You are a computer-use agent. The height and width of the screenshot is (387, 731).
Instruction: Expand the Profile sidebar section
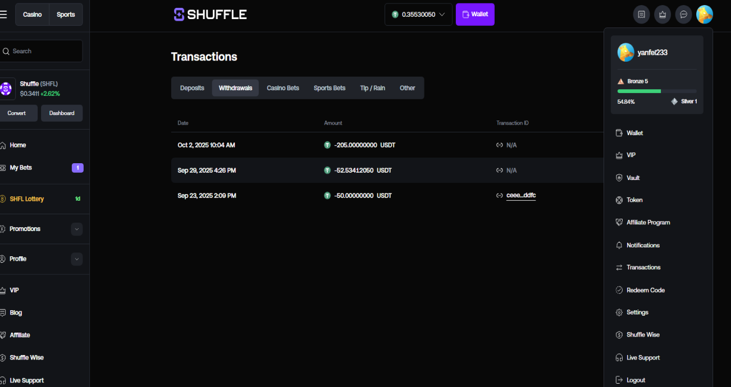point(77,259)
